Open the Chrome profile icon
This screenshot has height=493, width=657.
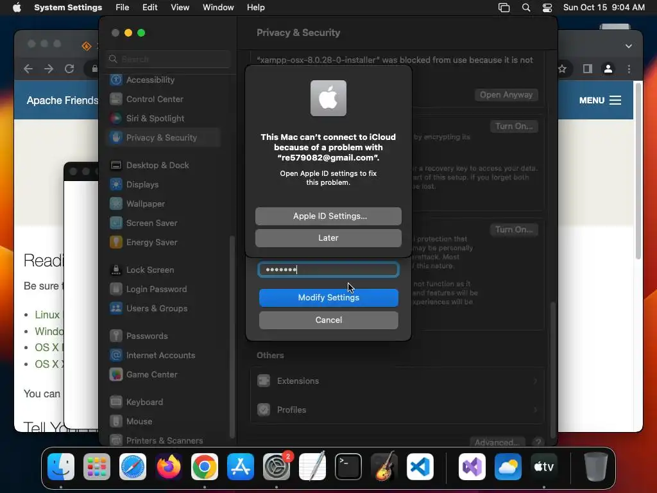coord(608,69)
